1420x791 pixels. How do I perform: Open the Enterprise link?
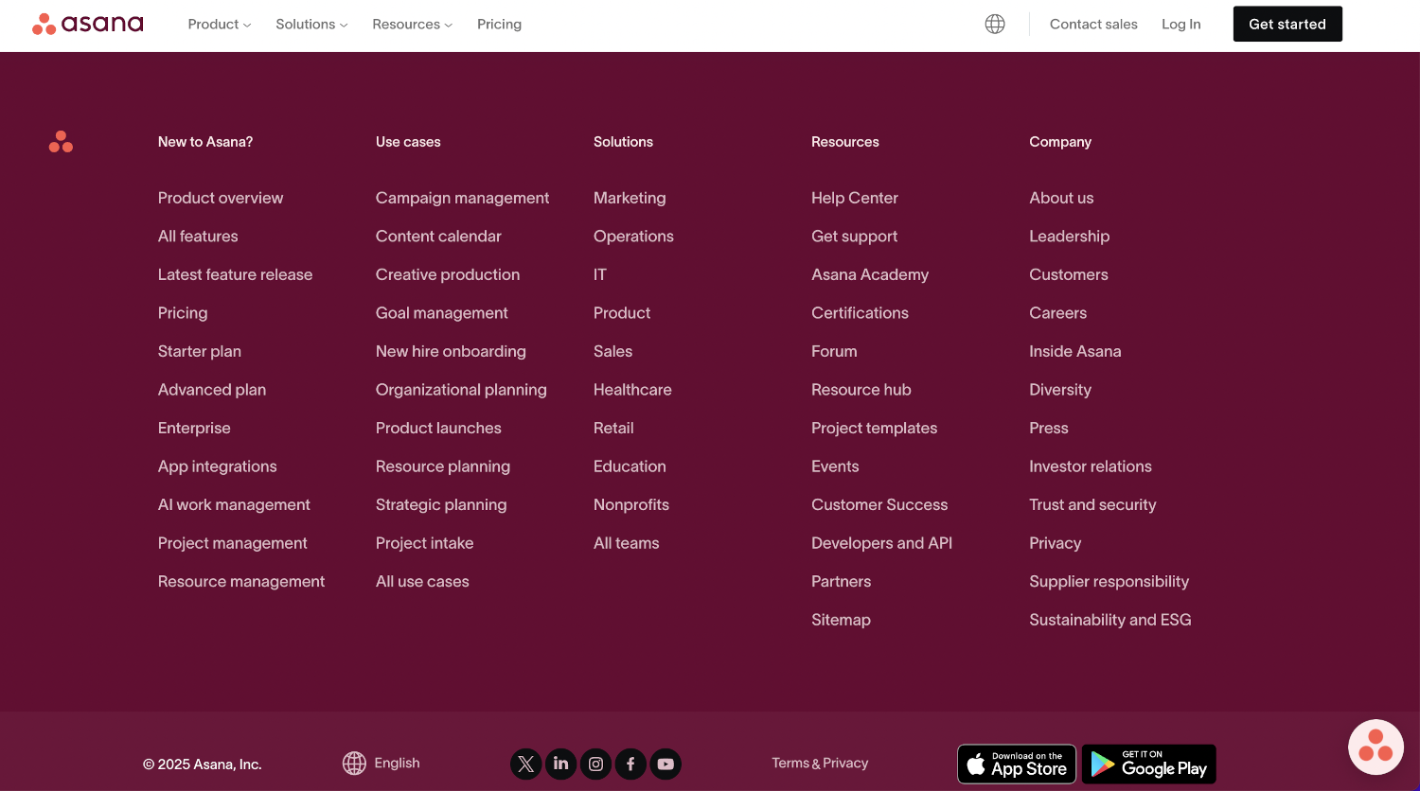pyautogui.click(x=194, y=428)
